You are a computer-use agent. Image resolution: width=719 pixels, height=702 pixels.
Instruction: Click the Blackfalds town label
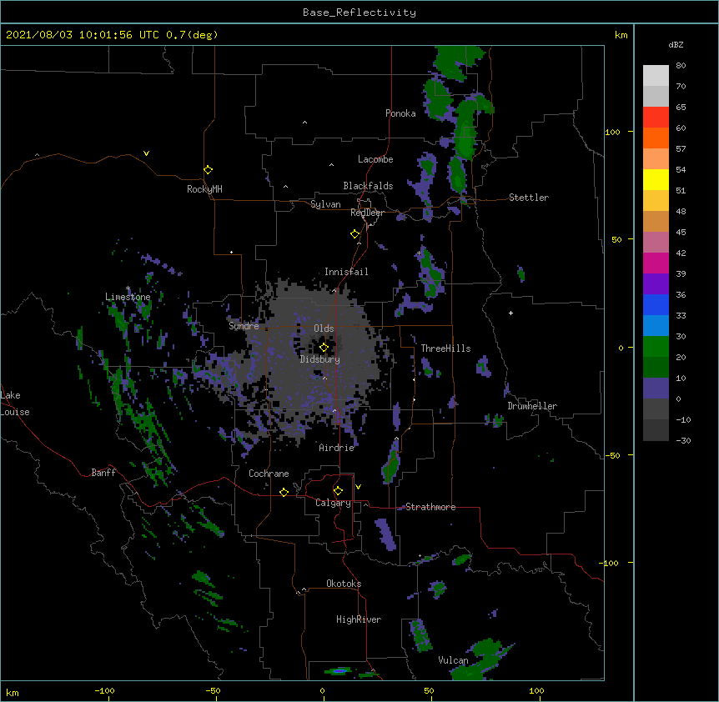tap(368, 186)
